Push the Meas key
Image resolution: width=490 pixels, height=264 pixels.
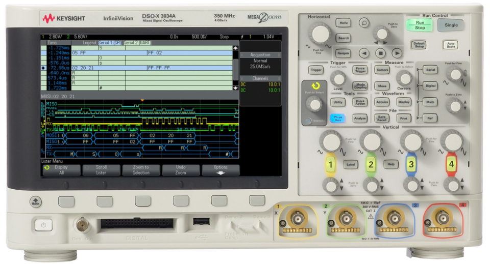click(382, 85)
